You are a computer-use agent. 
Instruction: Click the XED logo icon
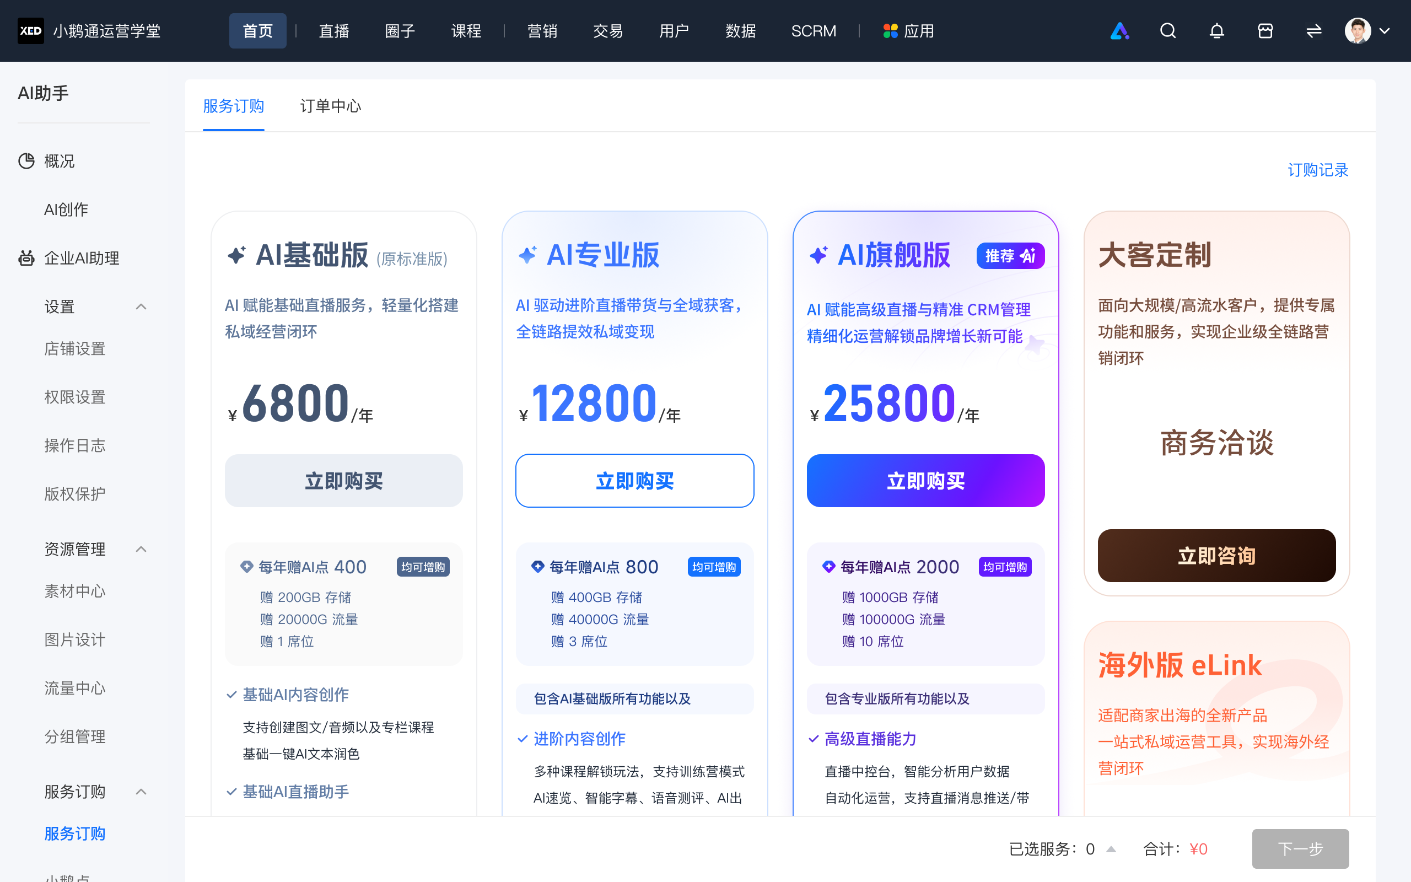pos(30,31)
